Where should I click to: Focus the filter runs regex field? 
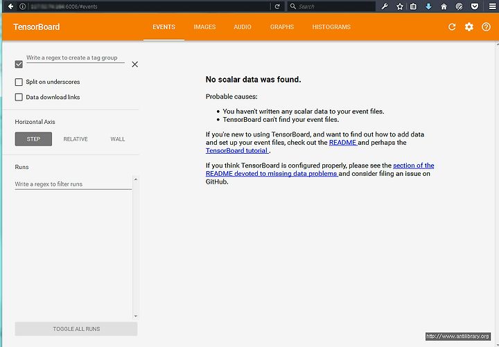click(73, 184)
